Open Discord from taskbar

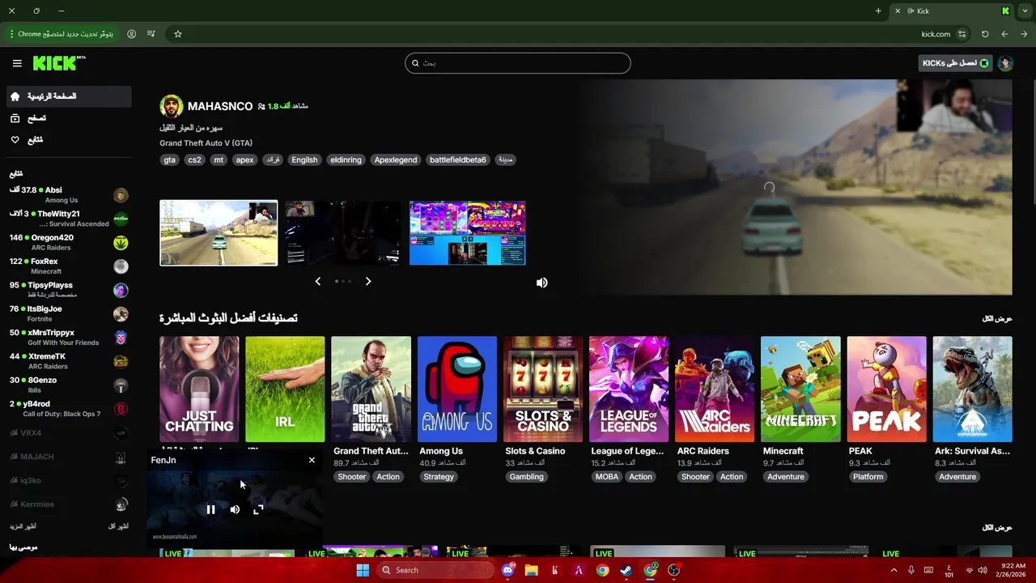pos(507,570)
